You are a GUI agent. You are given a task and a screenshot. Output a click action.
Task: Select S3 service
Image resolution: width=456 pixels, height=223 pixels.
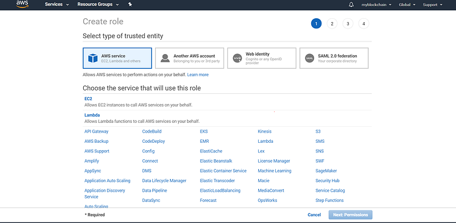[x=318, y=131]
